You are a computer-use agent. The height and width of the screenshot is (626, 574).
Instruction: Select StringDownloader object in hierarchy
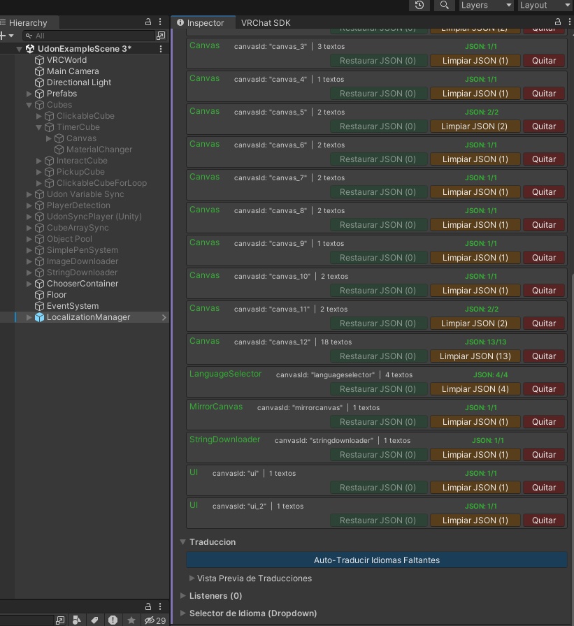click(x=82, y=272)
